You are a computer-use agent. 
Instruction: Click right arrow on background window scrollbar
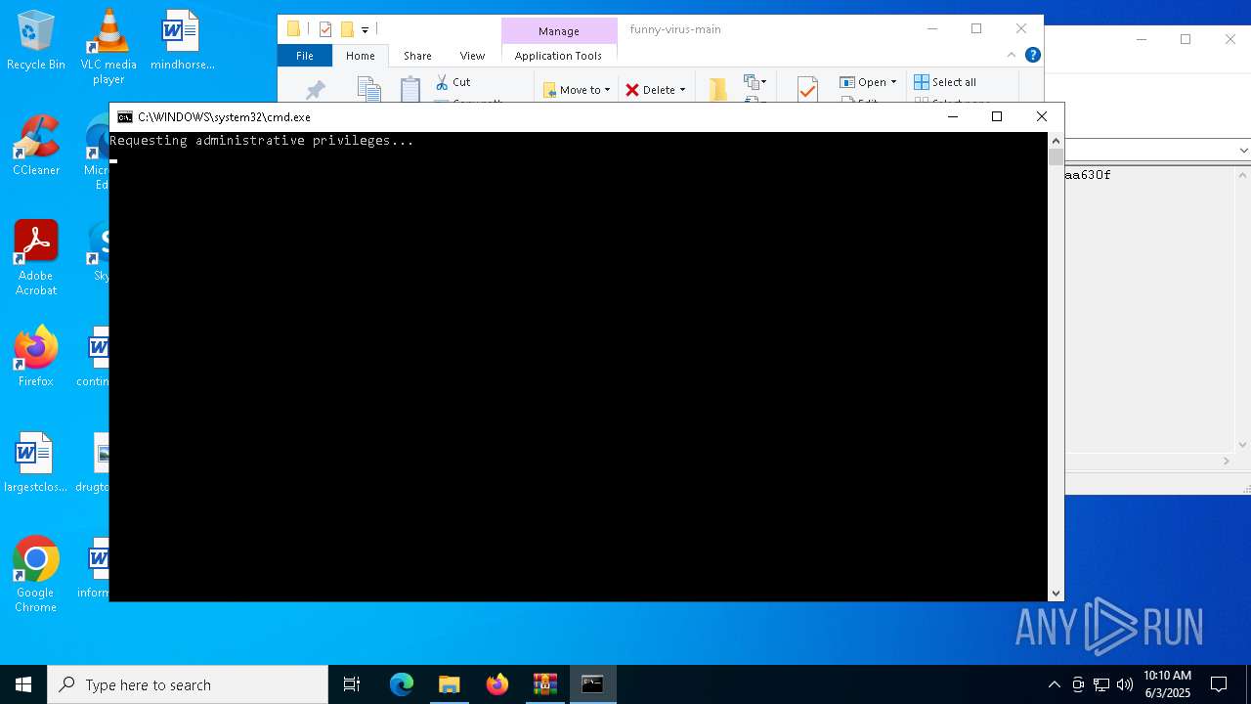tap(1228, 461)
